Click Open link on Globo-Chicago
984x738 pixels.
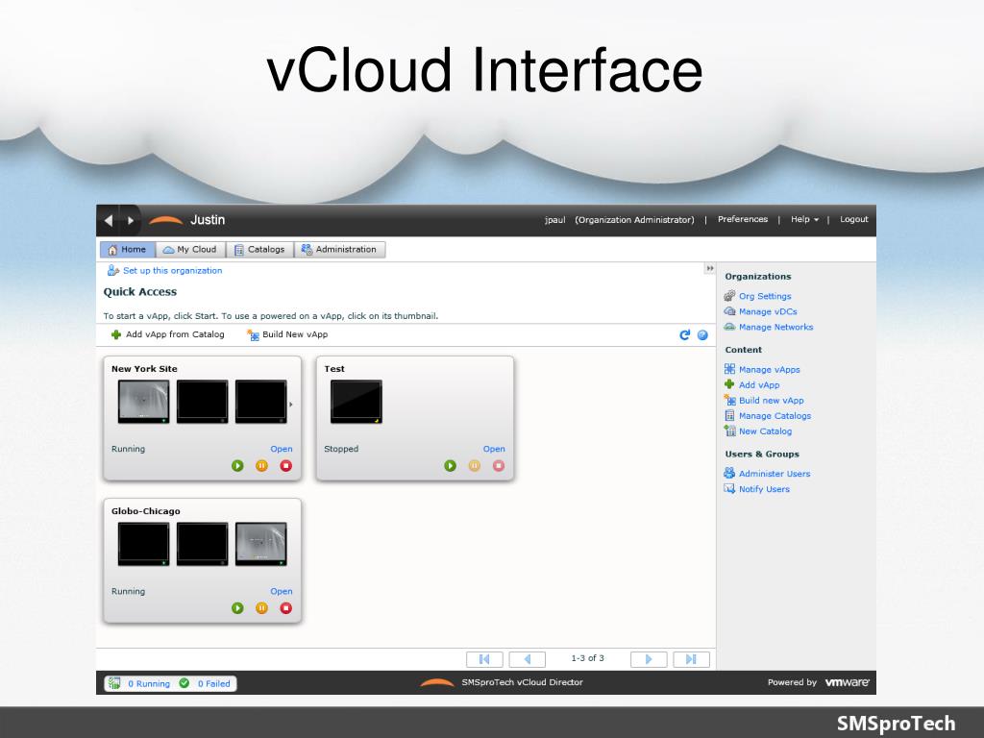[x=282, y=591]
